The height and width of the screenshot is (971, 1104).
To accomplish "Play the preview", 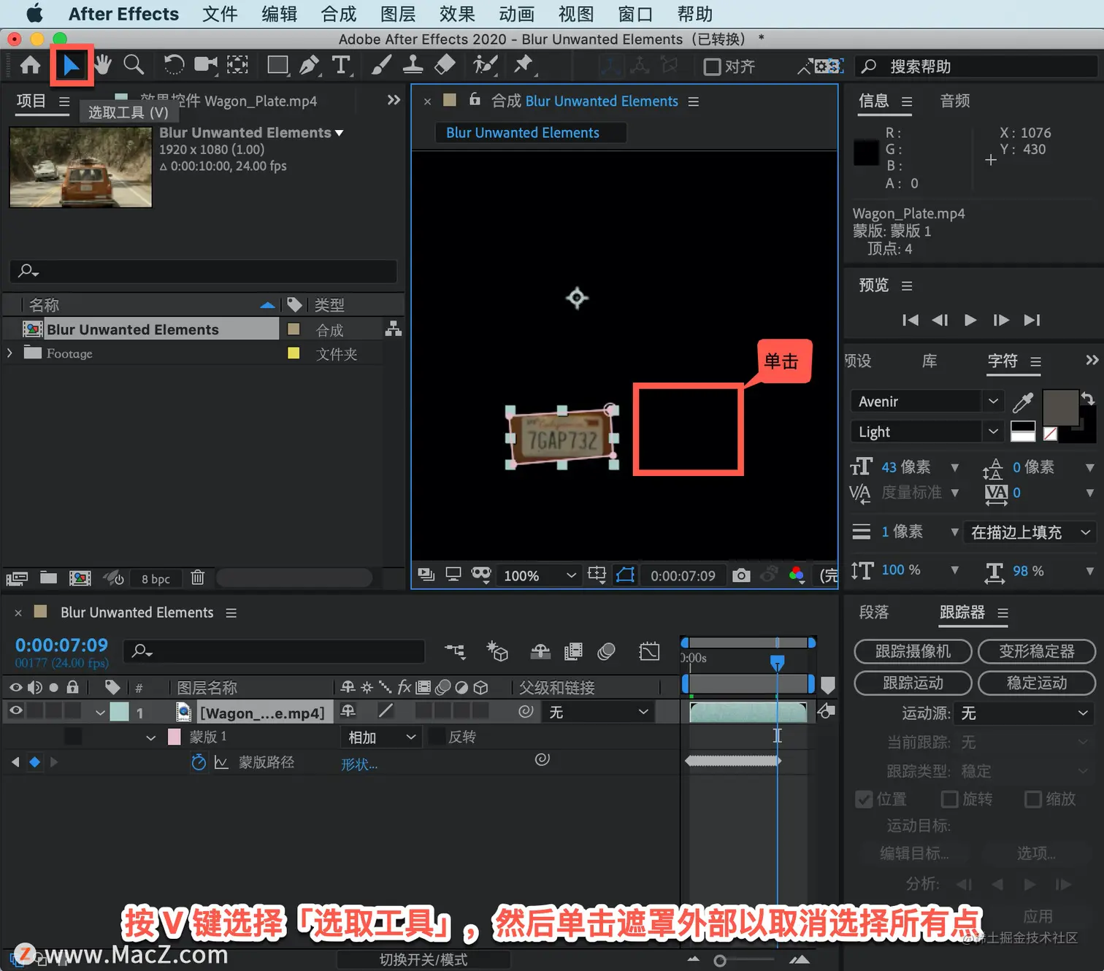I will click(x=970, y=320).
